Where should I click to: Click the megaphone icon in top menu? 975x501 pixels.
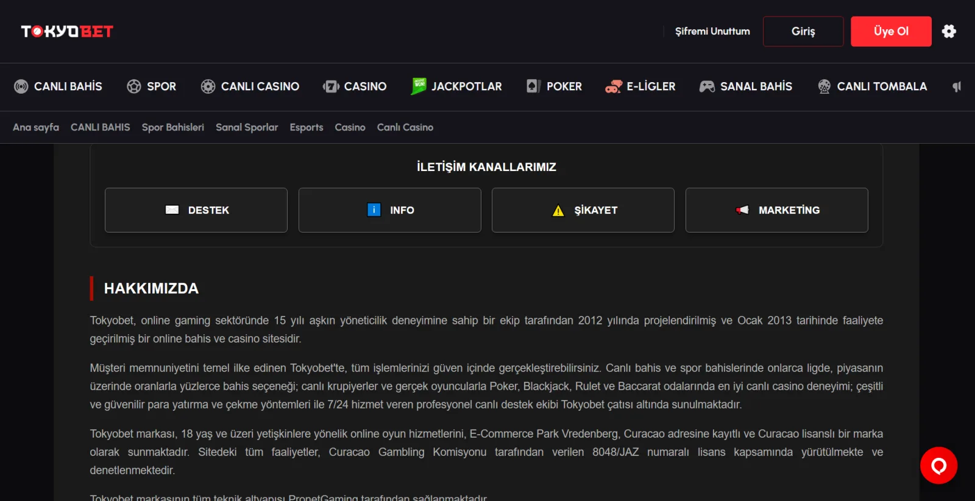pos(957,86)
